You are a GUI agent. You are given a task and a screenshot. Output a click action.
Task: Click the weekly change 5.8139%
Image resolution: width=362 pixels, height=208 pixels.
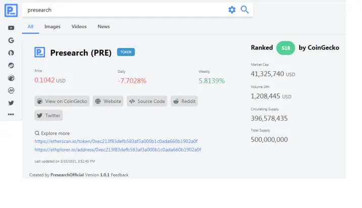point(212,81)
